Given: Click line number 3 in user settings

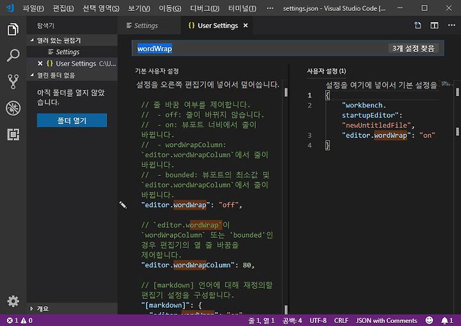Looking at the screenshot, I should (x=309, y=136).
